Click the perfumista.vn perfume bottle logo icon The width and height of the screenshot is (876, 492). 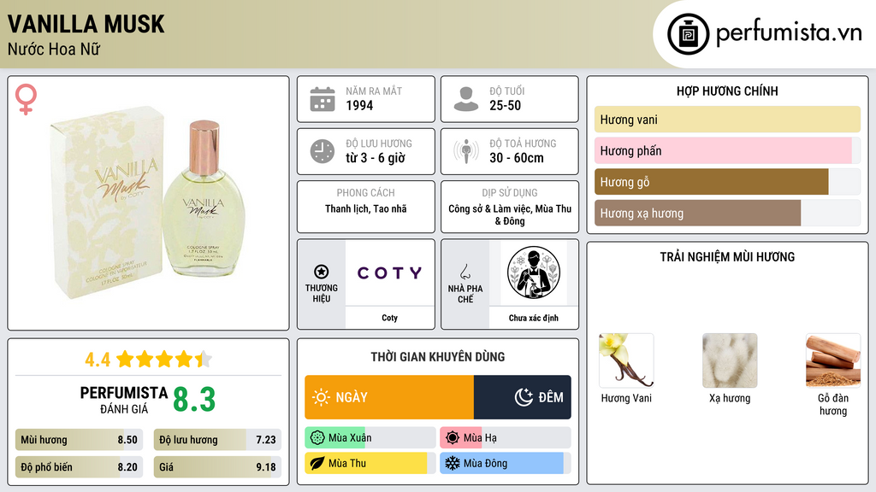(688, 34)
